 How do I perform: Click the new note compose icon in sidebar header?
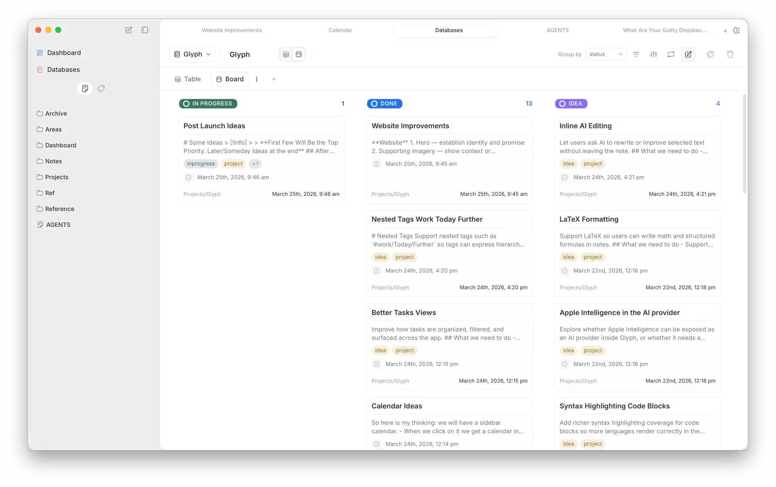pyautogui.click(x=129, y=30)
